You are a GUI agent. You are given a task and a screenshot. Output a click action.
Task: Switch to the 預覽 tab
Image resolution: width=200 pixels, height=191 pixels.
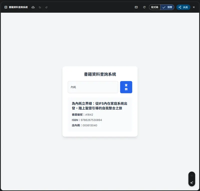click(167, 7)
